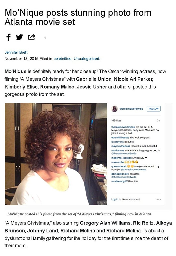Follow therealmoworldwide on Instagram
176x256 pixels.
click(x=154, y=109)
